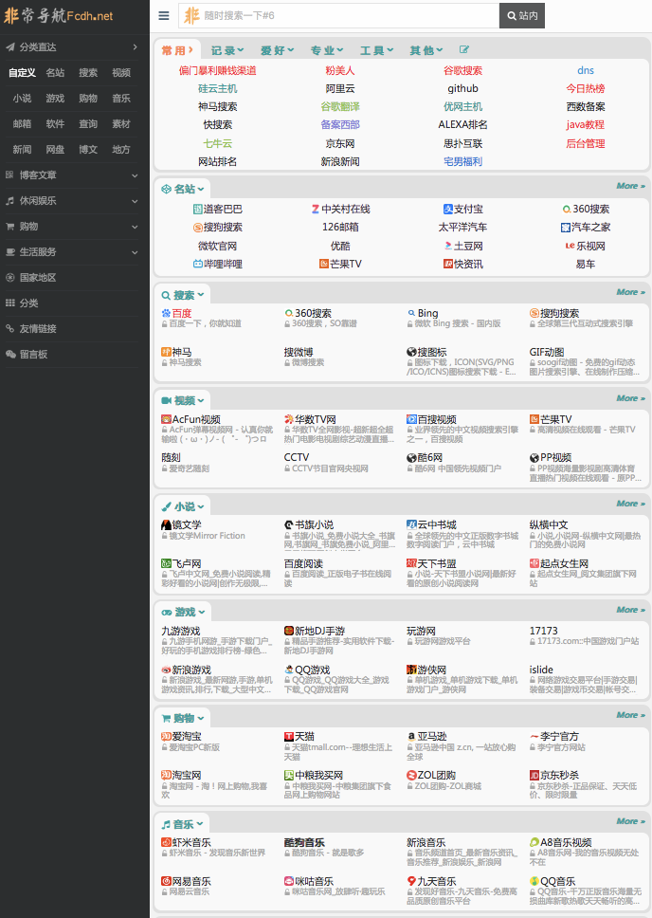Click More link in 视频 section
The width and height of the screenshot is (652, 918).
(x=630, y=398)
